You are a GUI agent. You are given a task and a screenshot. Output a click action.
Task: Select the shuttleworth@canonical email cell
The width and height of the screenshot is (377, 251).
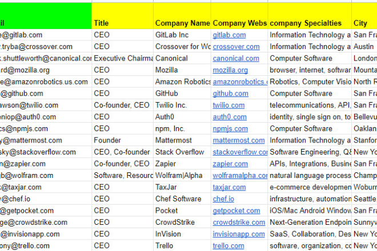pyautogui.click(x=46, y=58)
